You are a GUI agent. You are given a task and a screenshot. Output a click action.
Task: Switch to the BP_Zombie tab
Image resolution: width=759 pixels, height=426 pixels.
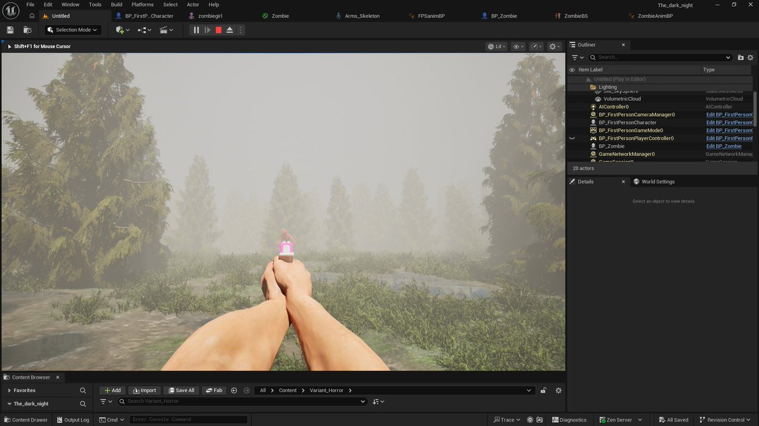click(x=503, y=16)
